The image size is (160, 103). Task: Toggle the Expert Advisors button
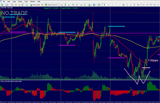51,5
